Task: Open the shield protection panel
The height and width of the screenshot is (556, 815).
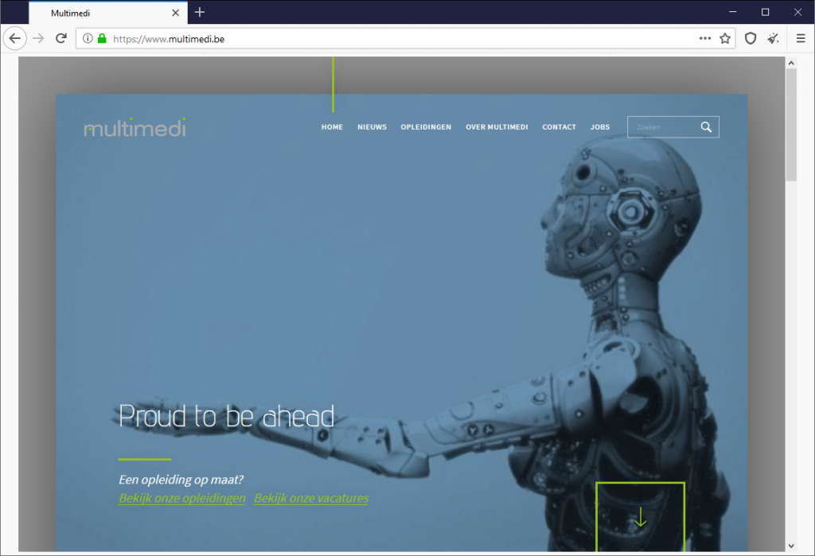Action: pos(751,38)
